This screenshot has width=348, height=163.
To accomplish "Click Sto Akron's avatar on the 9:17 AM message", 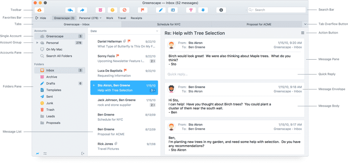I will coord(171,127).
